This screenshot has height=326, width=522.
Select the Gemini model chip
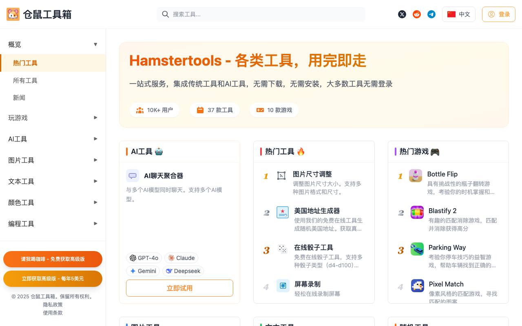pyautogui.click(x=143, y=271)
